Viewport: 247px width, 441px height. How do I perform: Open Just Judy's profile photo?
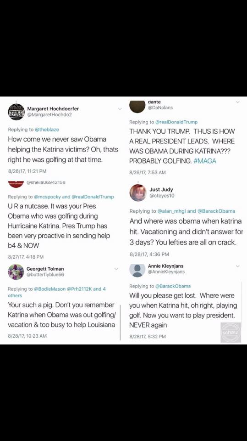point(138,192)
